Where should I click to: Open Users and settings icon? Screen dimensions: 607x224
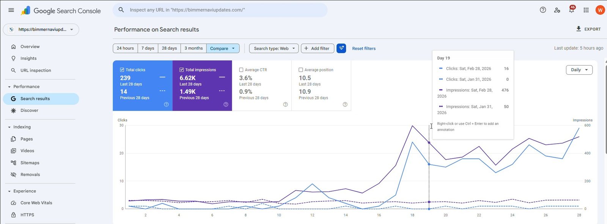[557, 10]
